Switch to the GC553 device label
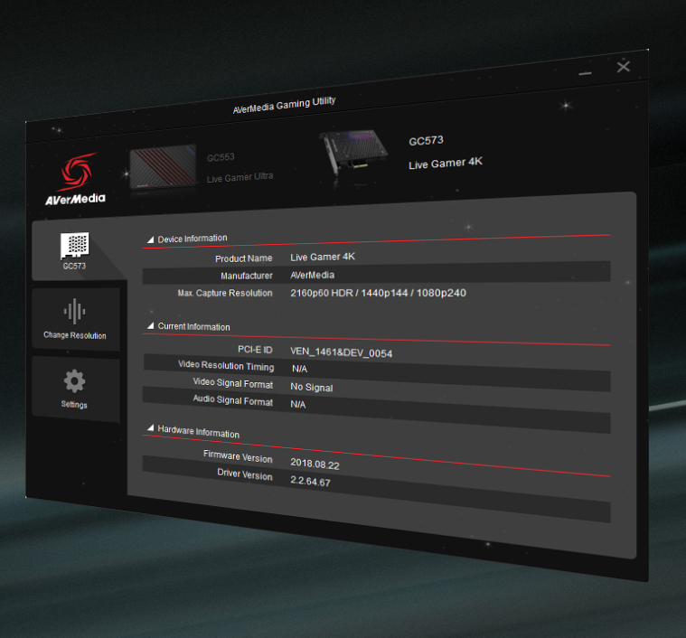 [x=221, y=157]
